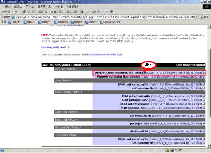Image resolution: width=211 pixels, height=153 pixels.
Task: Click Windows 64-bit ia64 download link
Action: (x=139, y=131)
